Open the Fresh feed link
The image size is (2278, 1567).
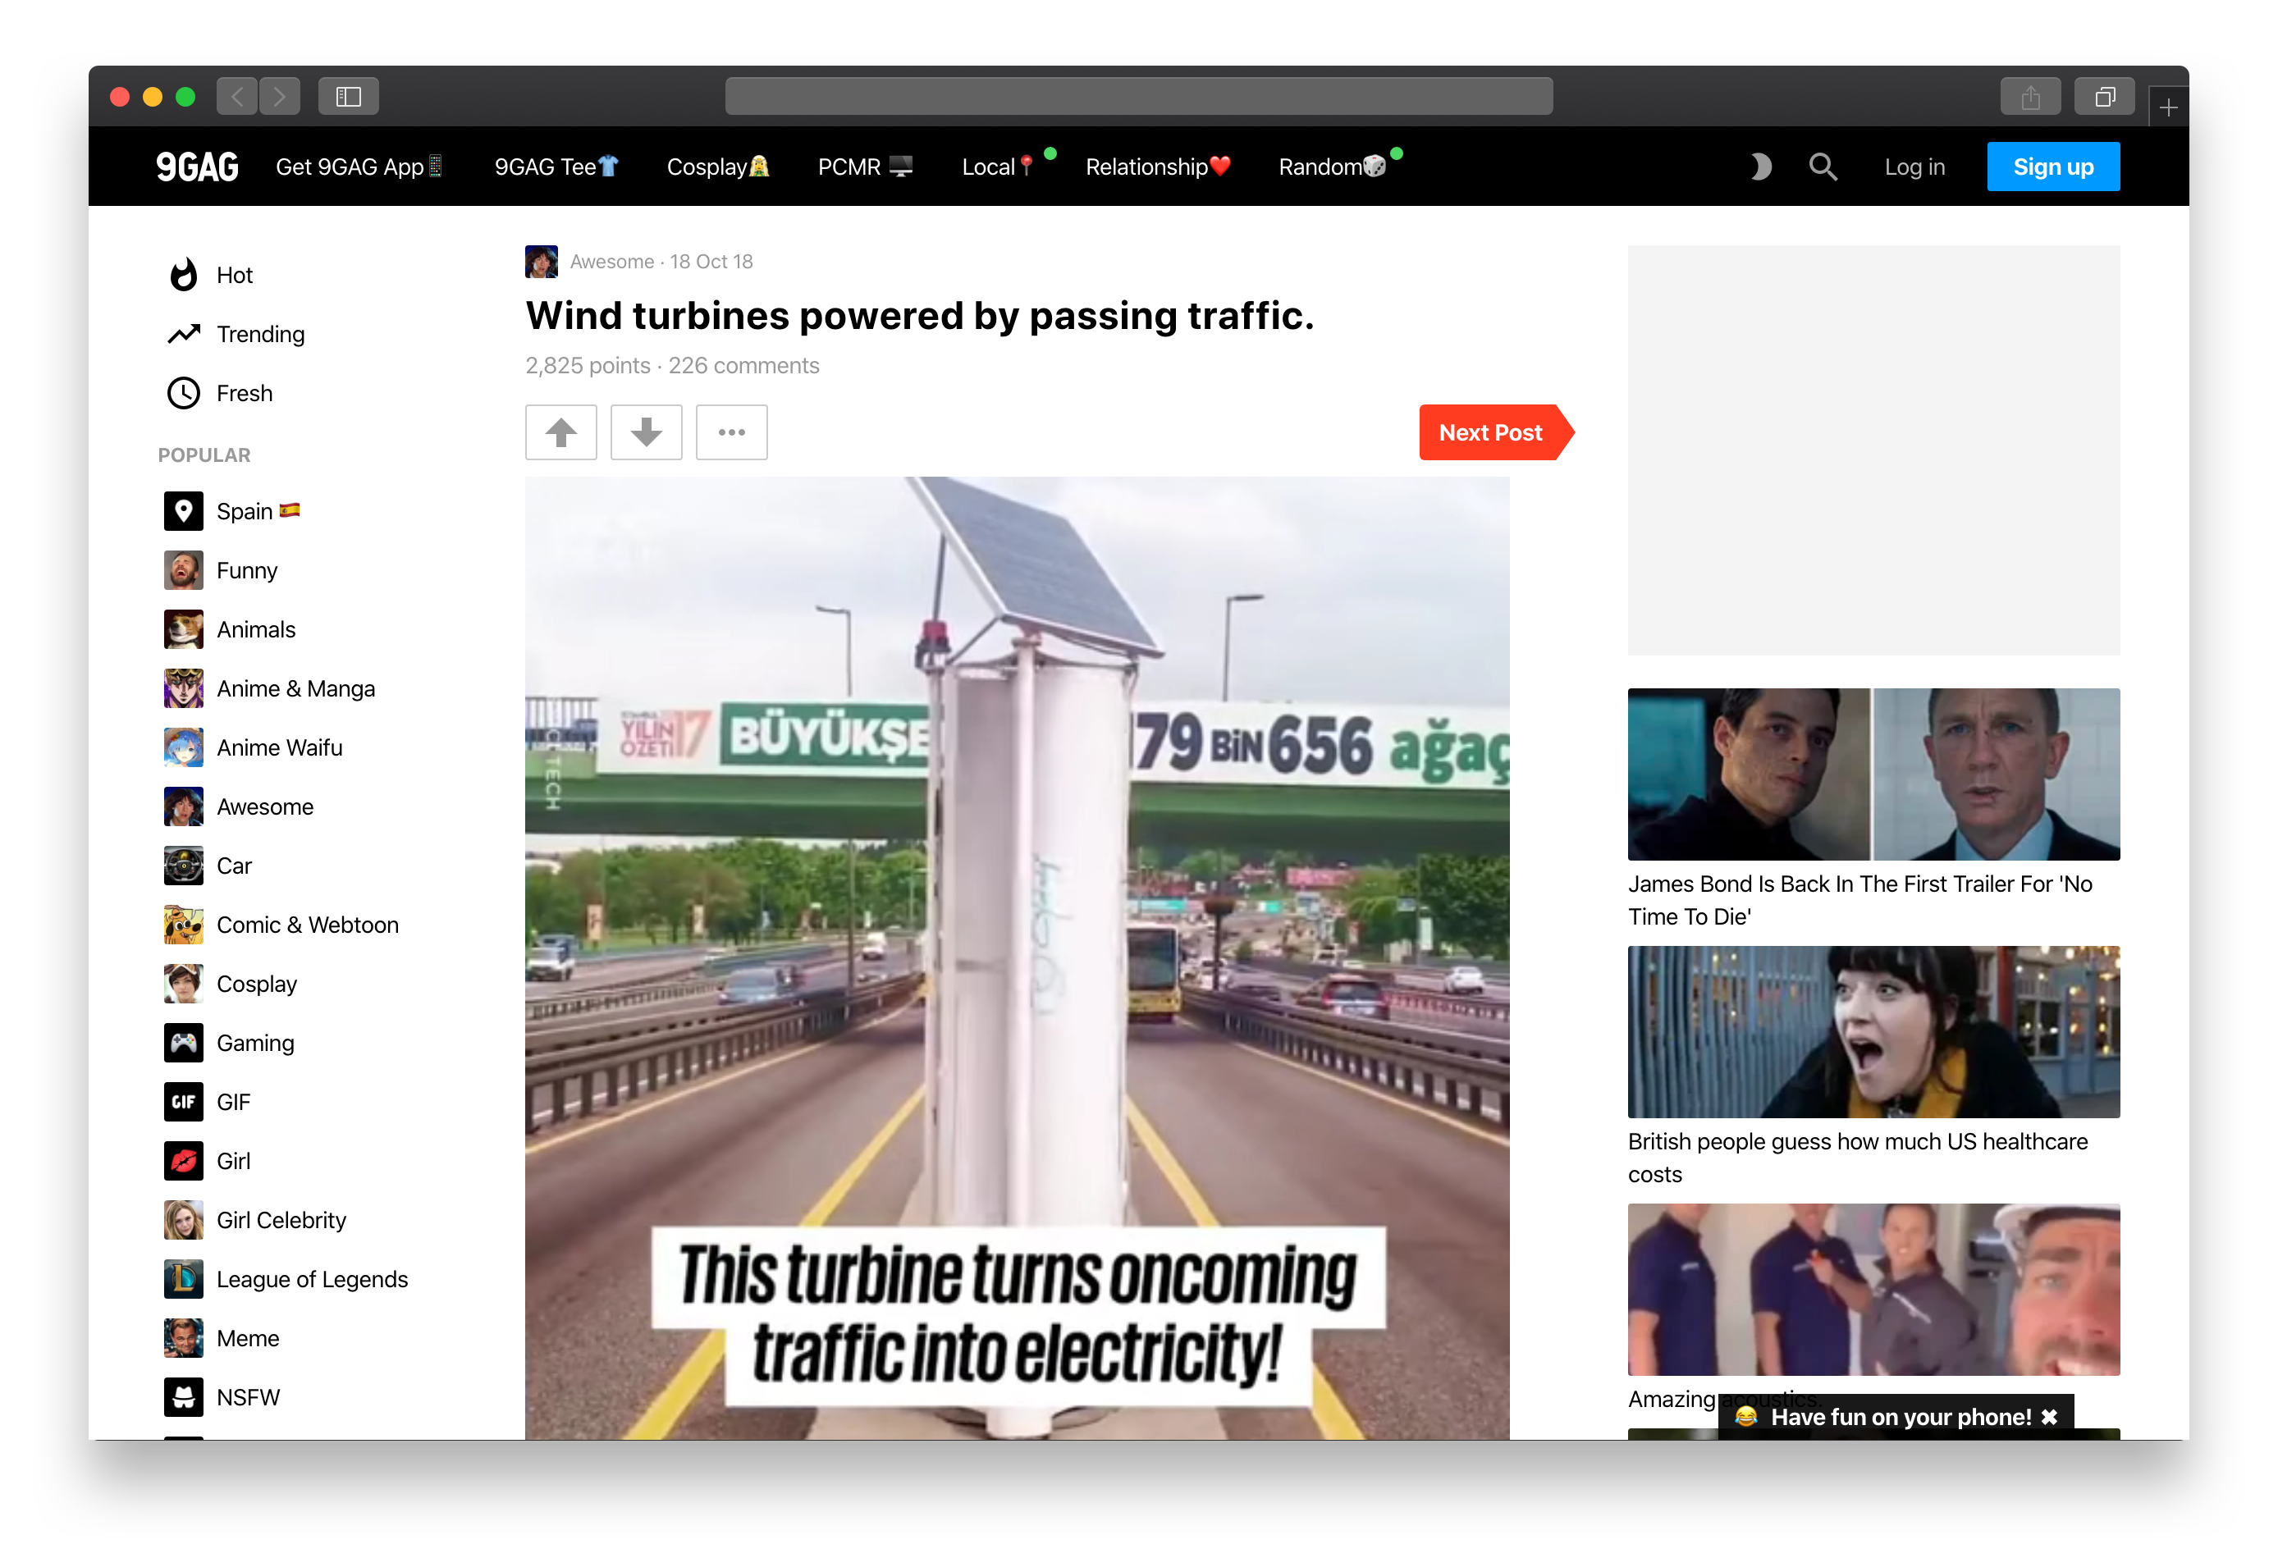tap(245, 393)
